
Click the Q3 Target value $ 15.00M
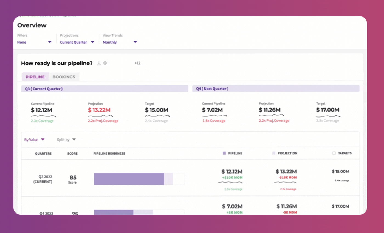coord(157,110)
